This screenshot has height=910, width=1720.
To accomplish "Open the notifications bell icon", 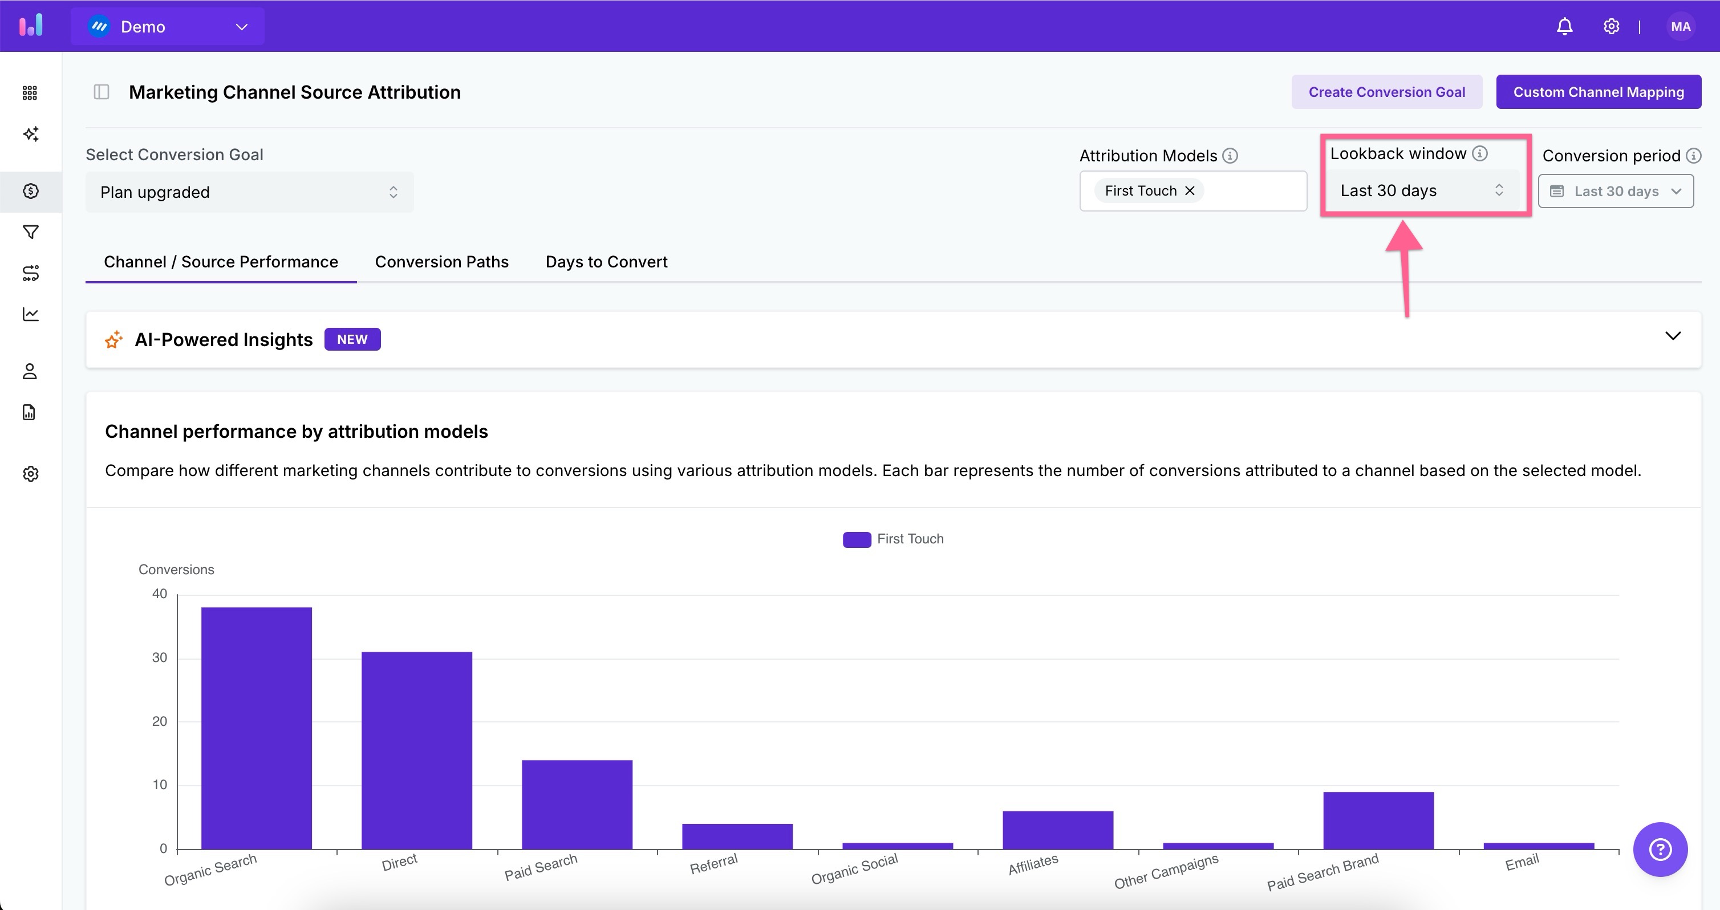I will [1564, 27].
